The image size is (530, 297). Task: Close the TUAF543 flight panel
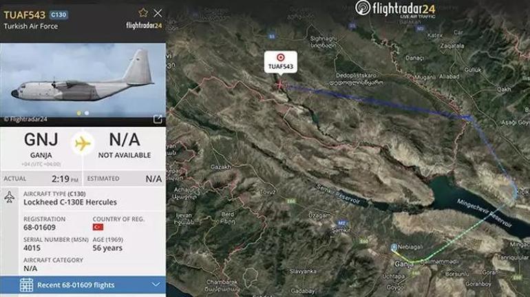click(158, 13)
